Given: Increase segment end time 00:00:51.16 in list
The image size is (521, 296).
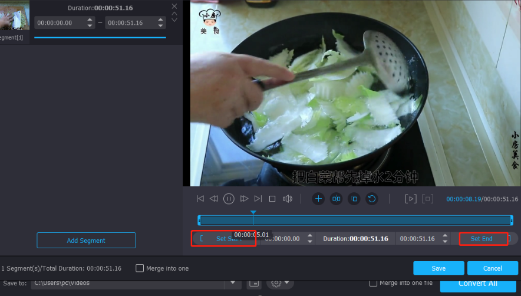Looking at the screenshot, I should point(160,19).
